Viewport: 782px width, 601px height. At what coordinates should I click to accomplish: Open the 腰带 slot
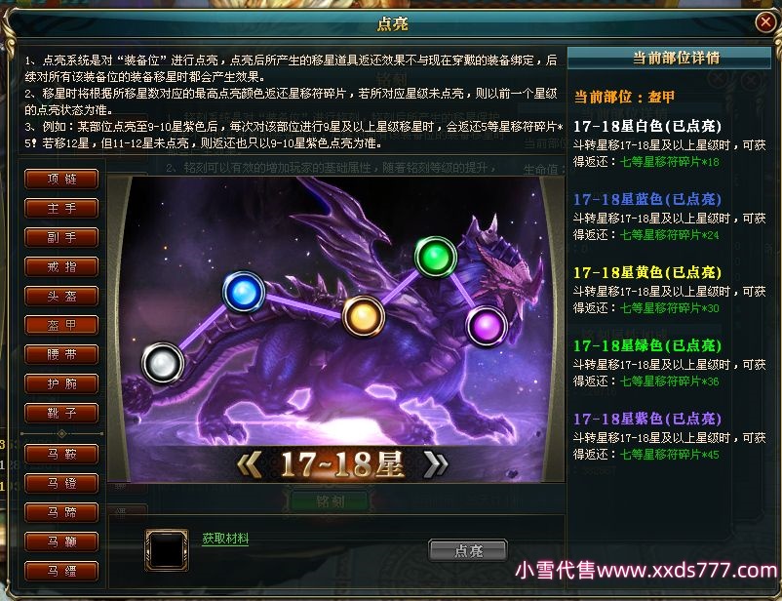coord(61,355)
